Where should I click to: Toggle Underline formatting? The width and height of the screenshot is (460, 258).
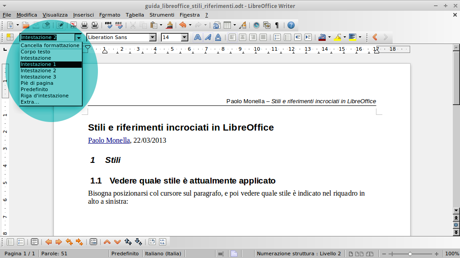218,37
